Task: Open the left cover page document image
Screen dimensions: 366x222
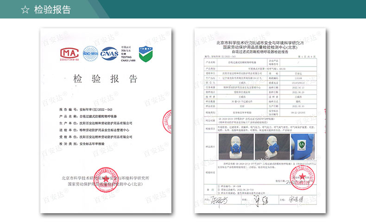Action: pyautogui.click(x=106, y=120)
